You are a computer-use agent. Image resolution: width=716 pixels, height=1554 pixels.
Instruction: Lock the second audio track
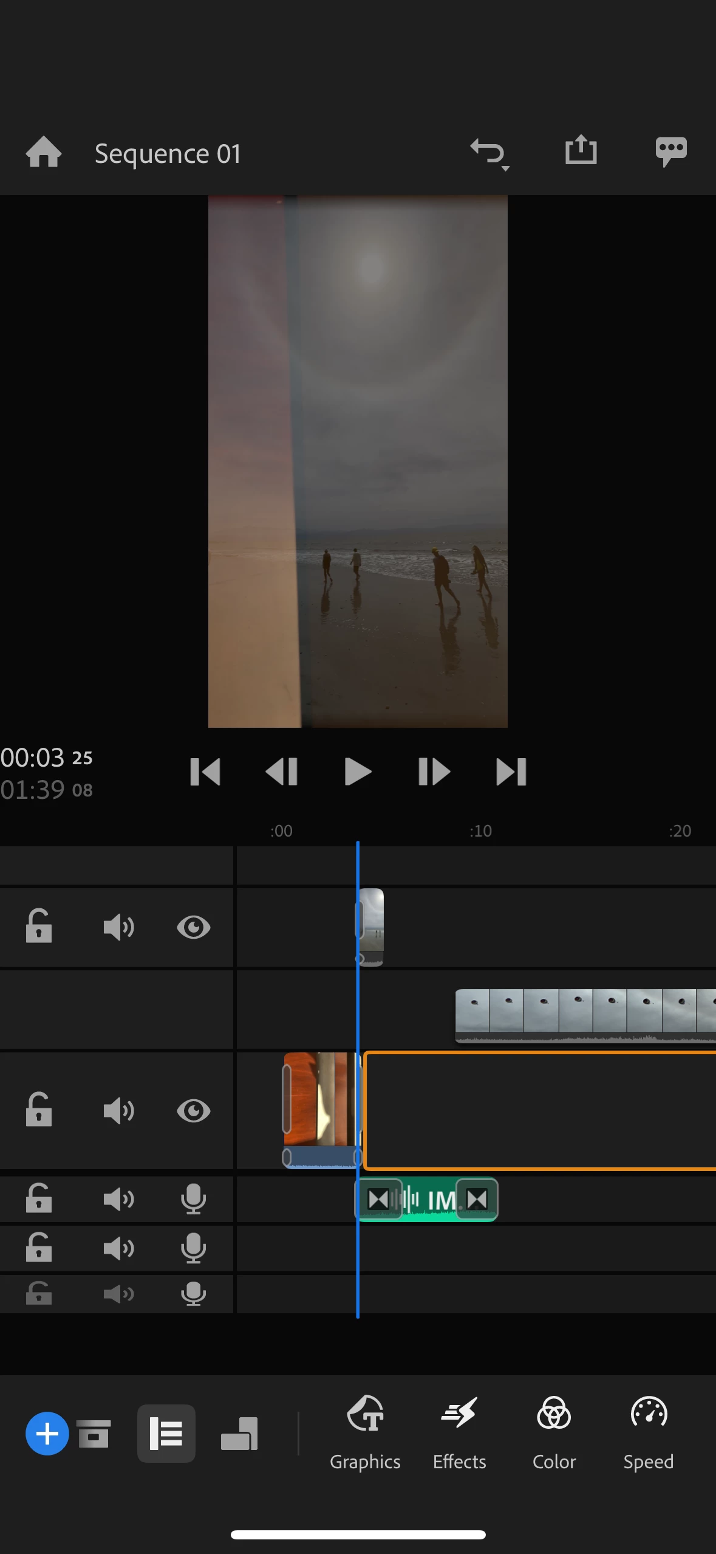[39, 1248]
